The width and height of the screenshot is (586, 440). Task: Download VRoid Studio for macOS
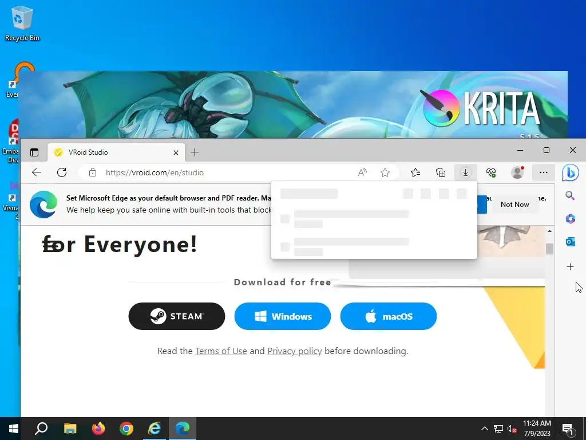coord(389,316)
